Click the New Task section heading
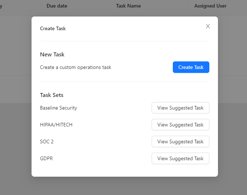This screenshot has width=247, height=195. point(52,55)
